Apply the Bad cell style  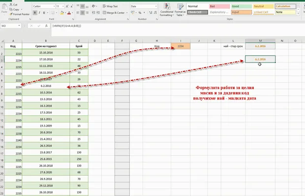219,6
